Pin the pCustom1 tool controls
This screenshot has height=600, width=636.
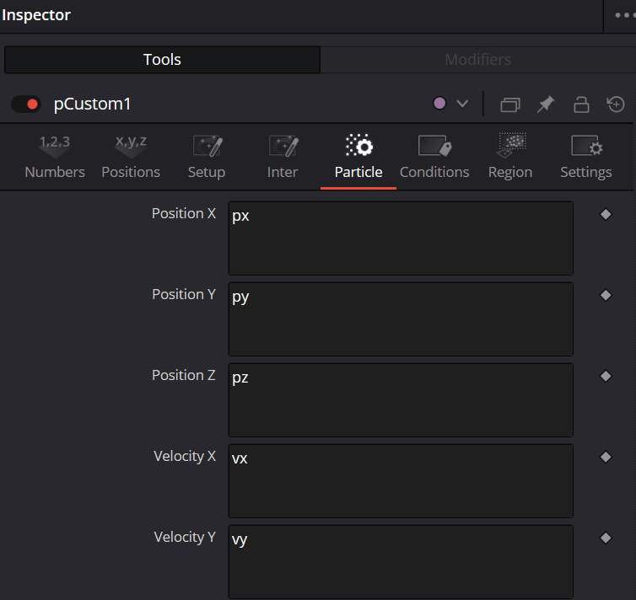(546, 104)
